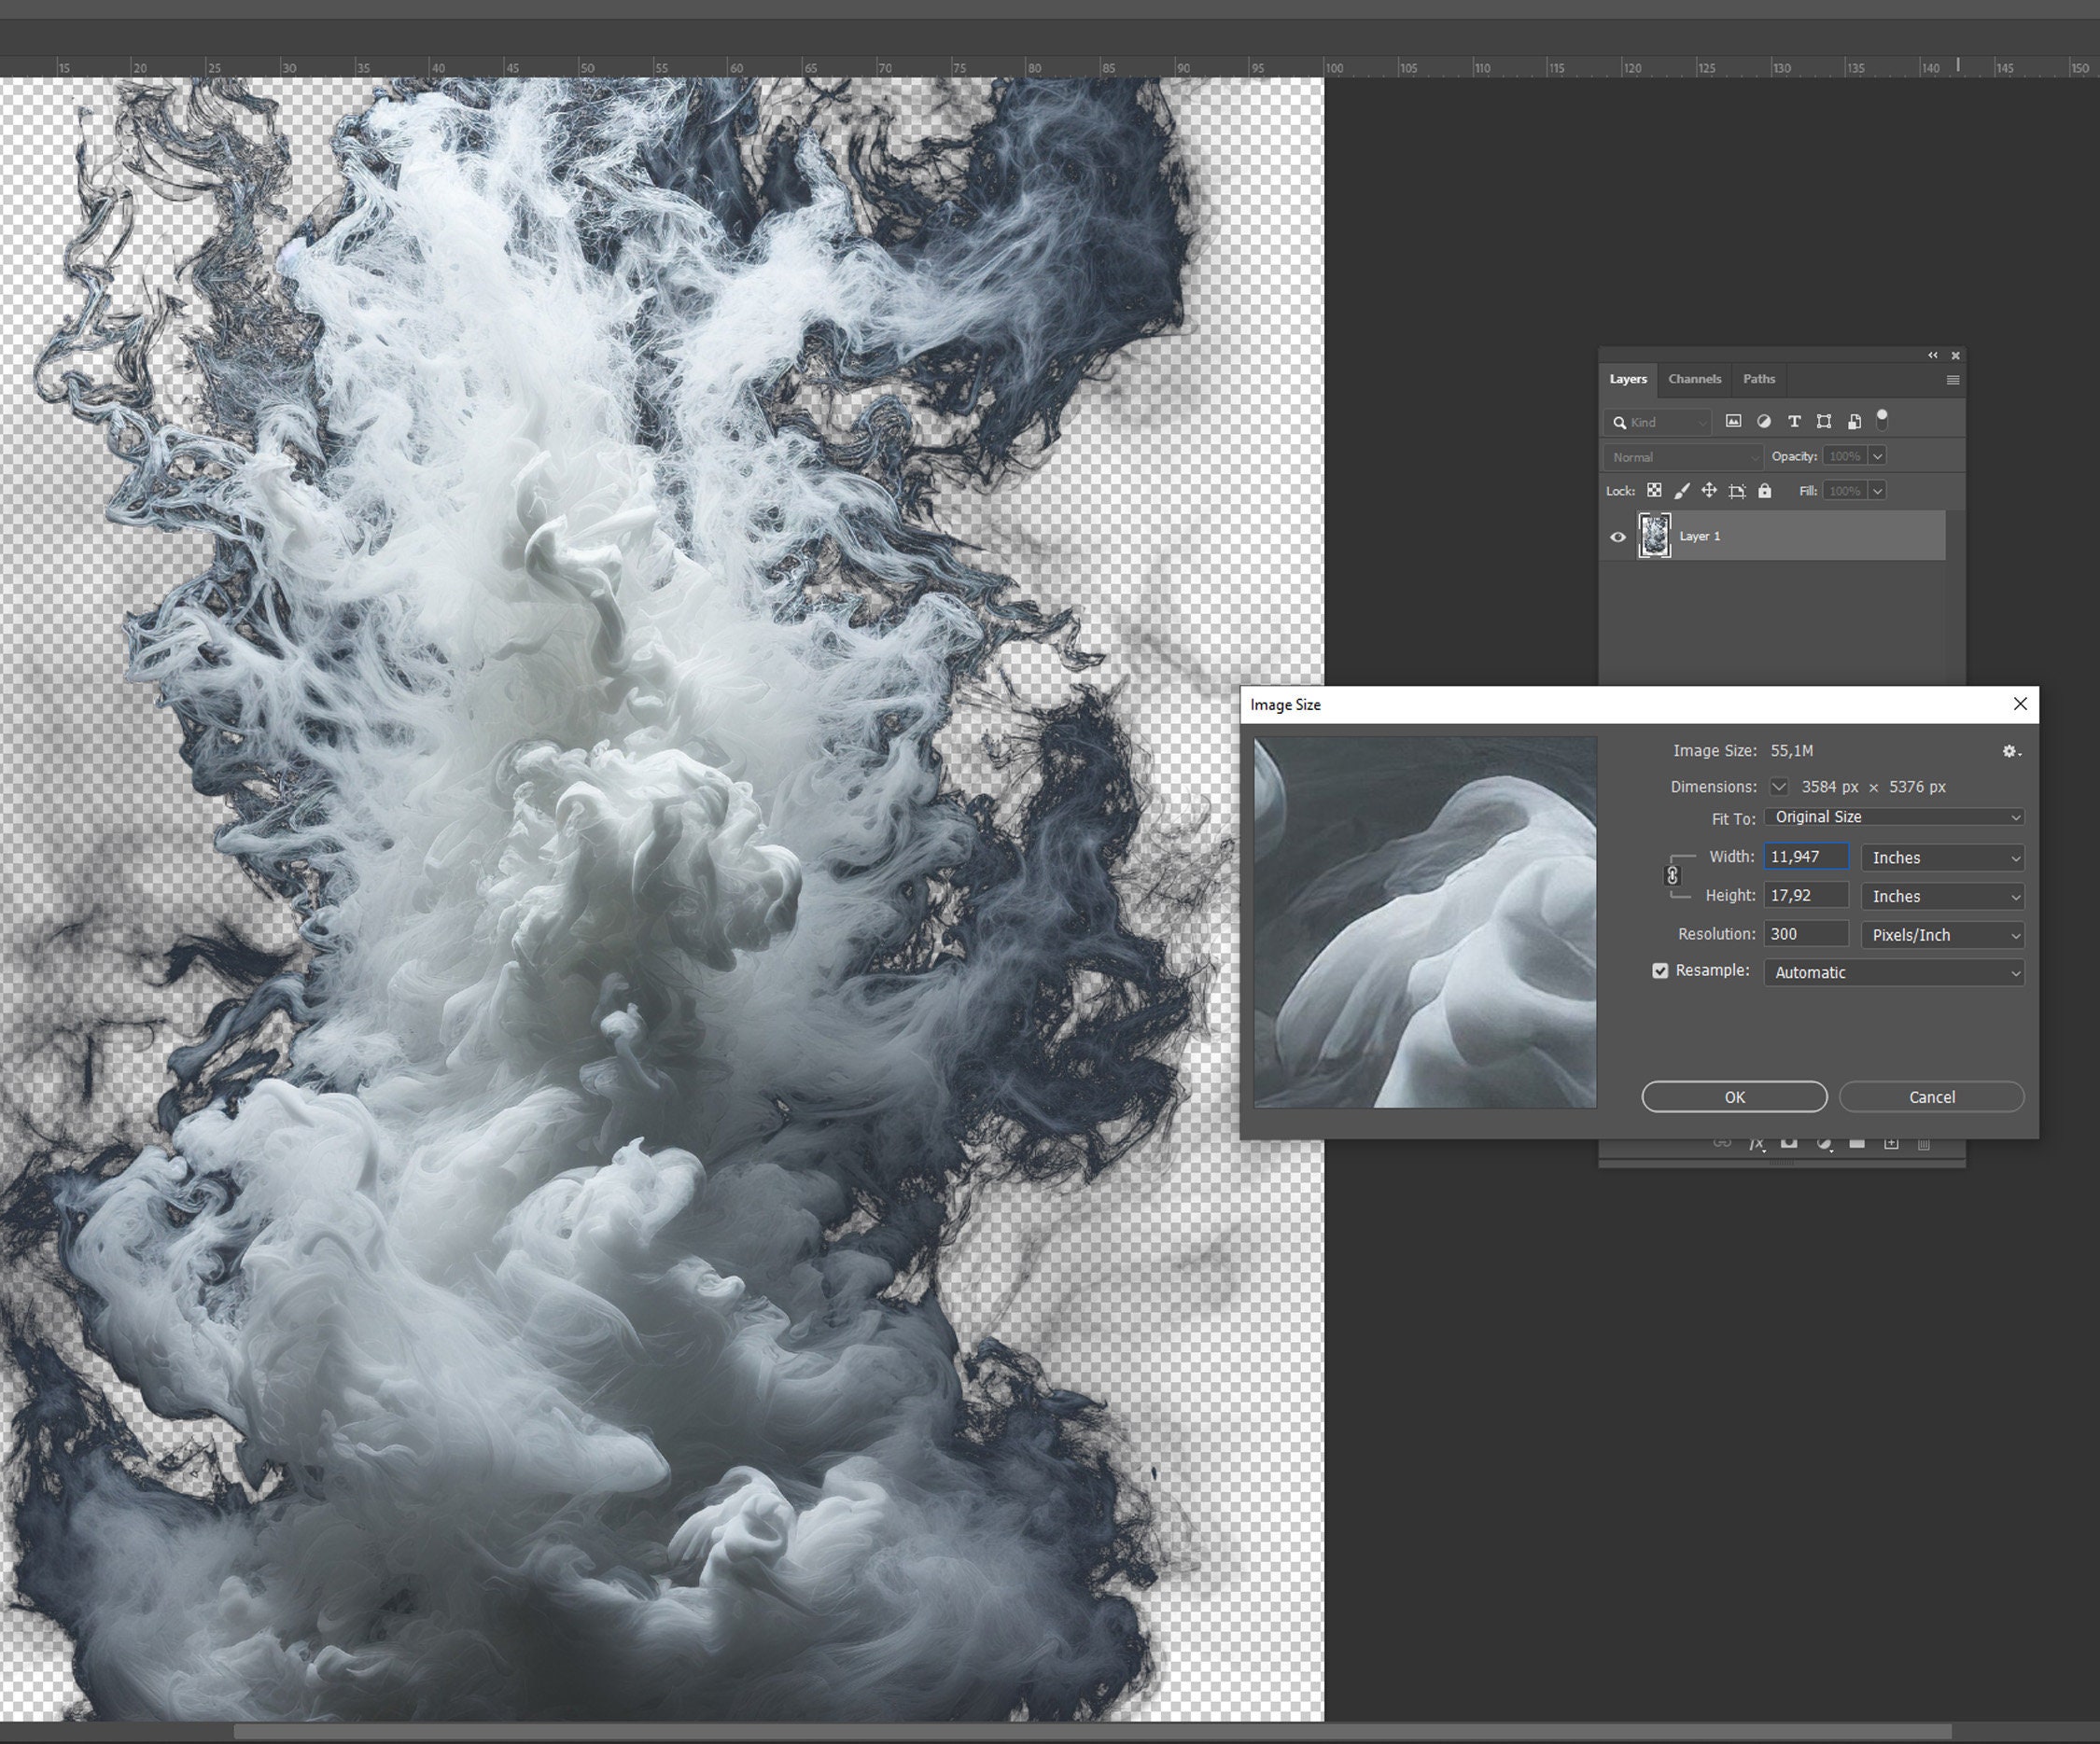Lock all properties with padlock icon

click(x=1766, y=491)
